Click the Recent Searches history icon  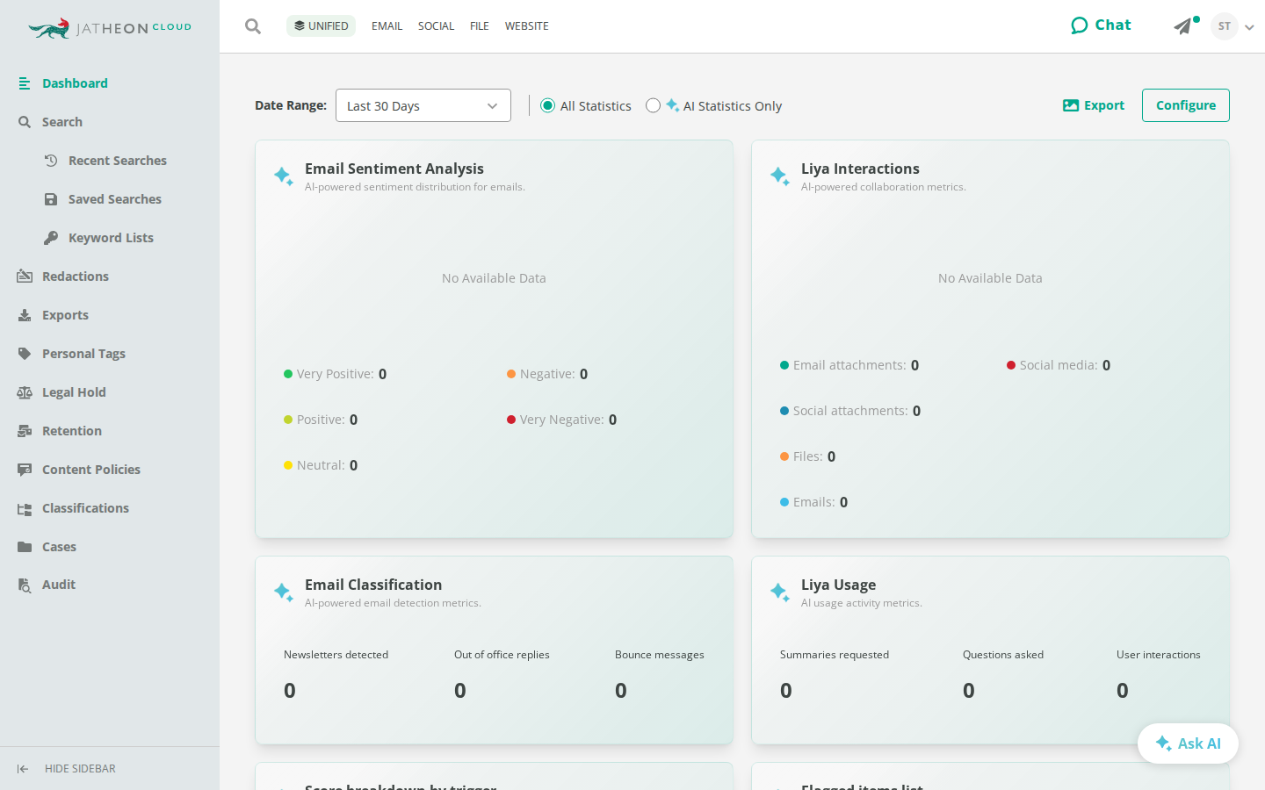coord(51,161)
